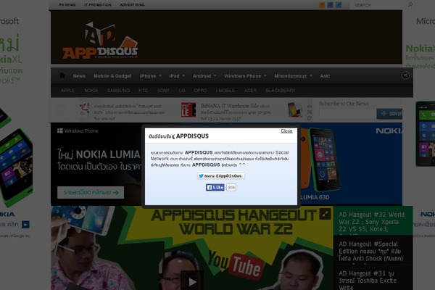This screenshot has width=435, height=290.
Task: Click the green Nokia Lumia details button
Action: pos(91,192)
